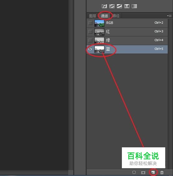Show the RGB composite channel
Image resolution: width=173 pixels, height=176 pixels.
[90, 23]
